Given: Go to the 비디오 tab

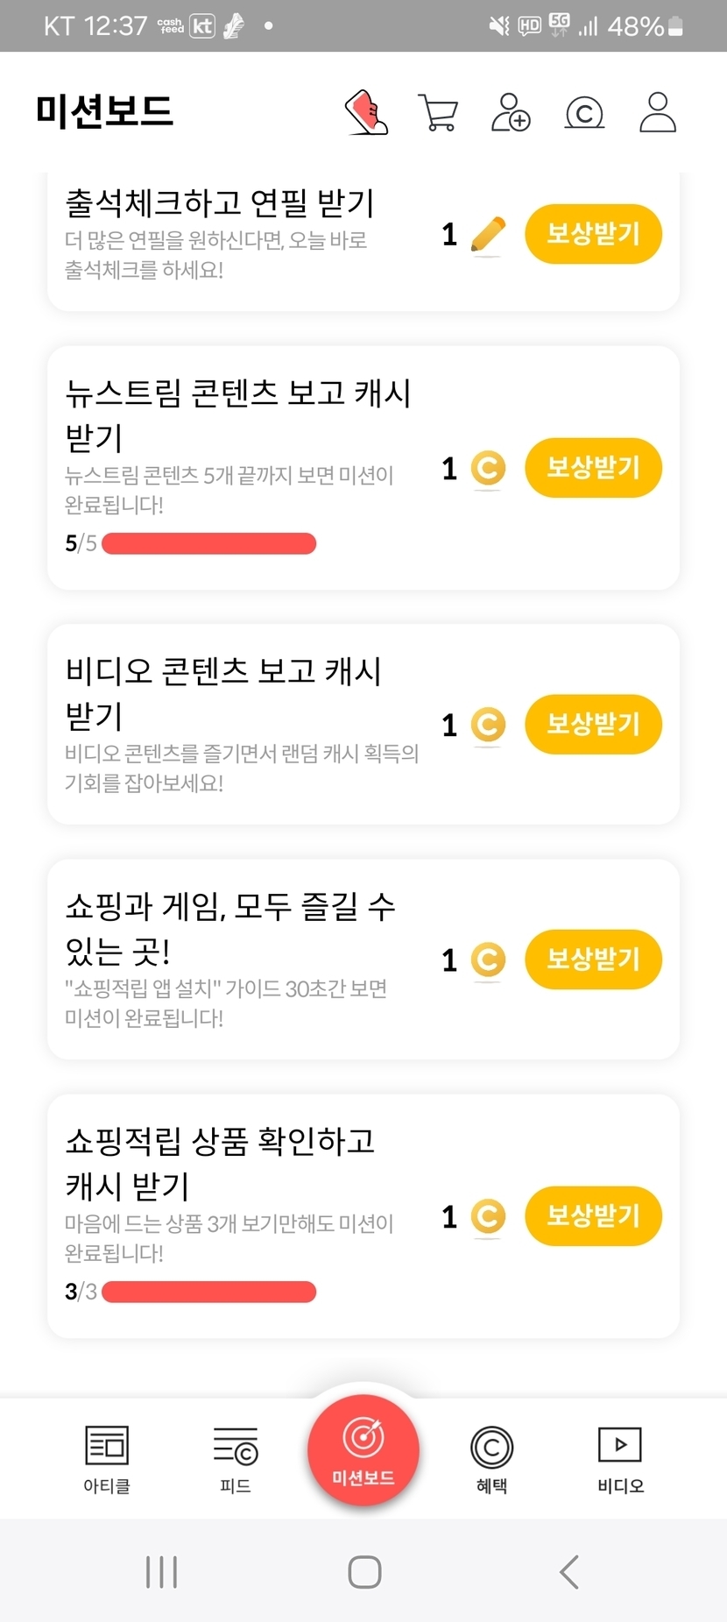Looking at the screenshot, I should (x=620, y=1458).
